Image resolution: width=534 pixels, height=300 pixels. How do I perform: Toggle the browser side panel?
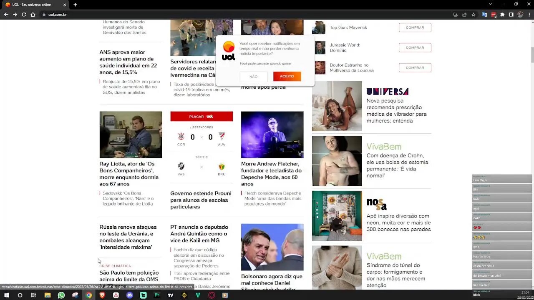511,15
